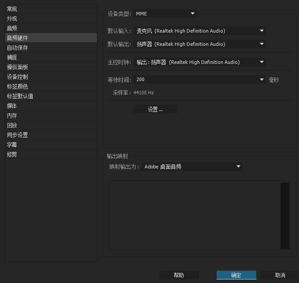Image resolution: width=299 pixels, height=283 pixels.
Task: Click the 设置... button
Action: pos(155,109)
